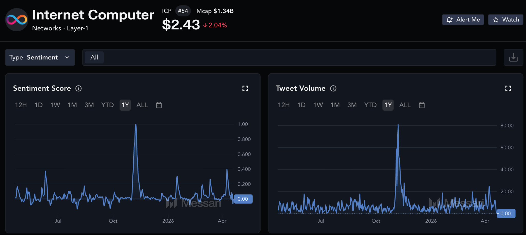The image size is (526, 235).
Task: Click the chevron arrow in Type selector
Action: pyautogui.click(x=67, y=58)
